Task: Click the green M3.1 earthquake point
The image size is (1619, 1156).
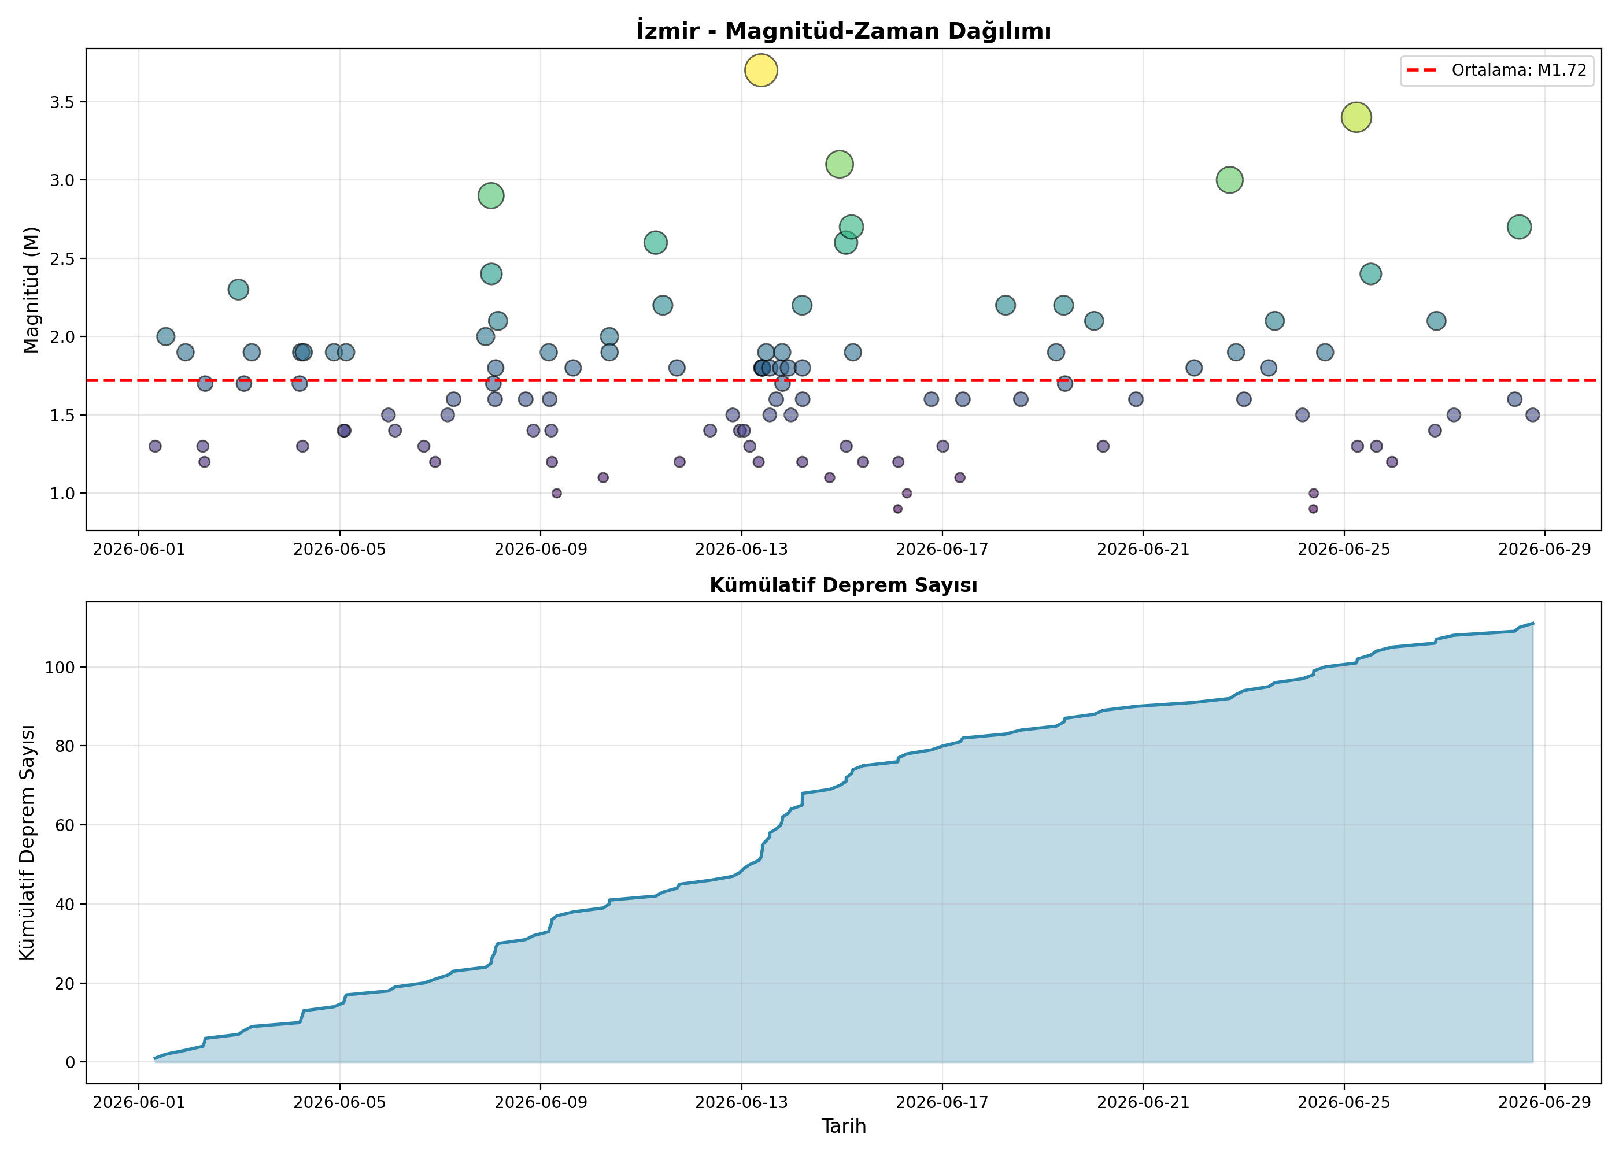Action: pyautogui.click(x=840, y=164)
